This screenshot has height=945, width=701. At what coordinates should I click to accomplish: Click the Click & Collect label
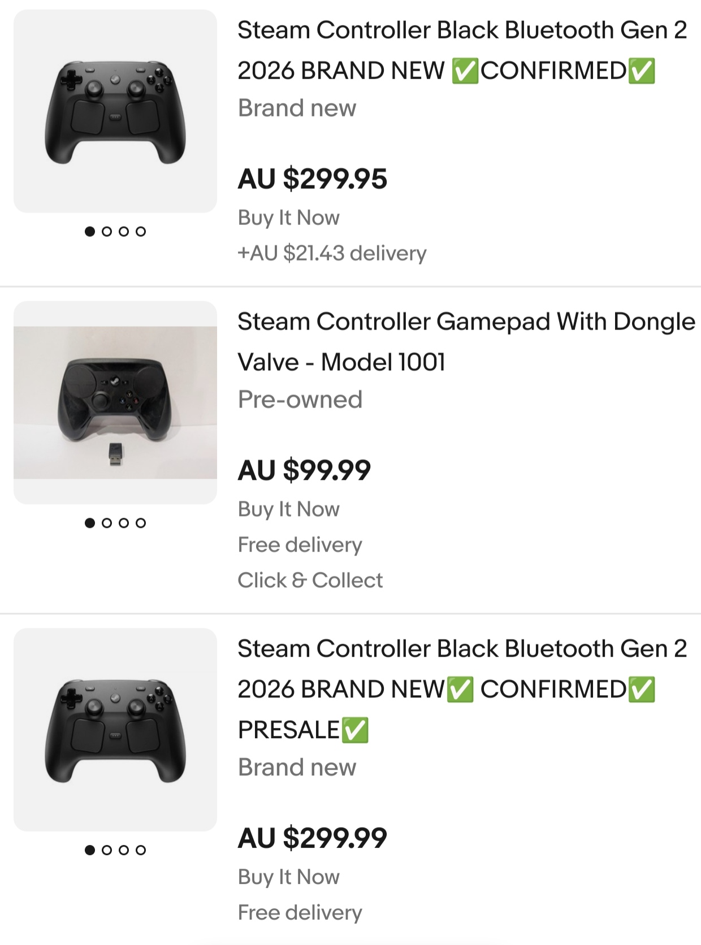click(310, 580)
